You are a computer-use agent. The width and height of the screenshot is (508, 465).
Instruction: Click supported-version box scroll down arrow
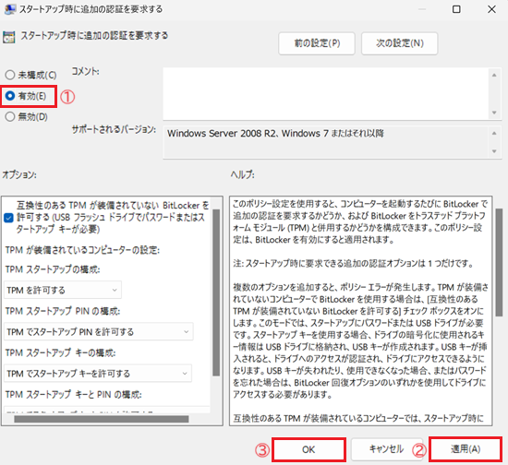tap(494, 151)
